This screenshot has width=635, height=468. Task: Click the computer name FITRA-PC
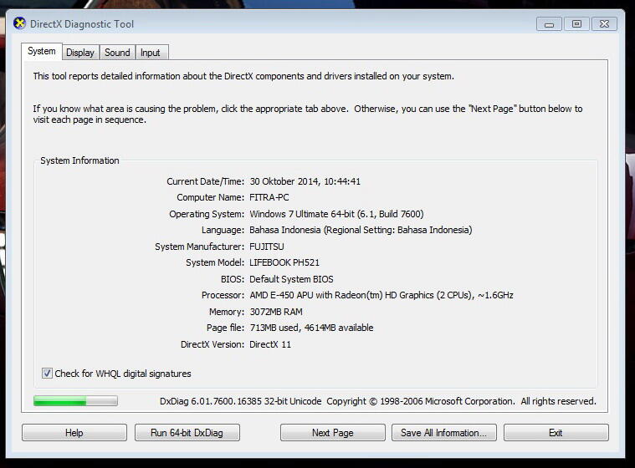(x=269, y=197)
